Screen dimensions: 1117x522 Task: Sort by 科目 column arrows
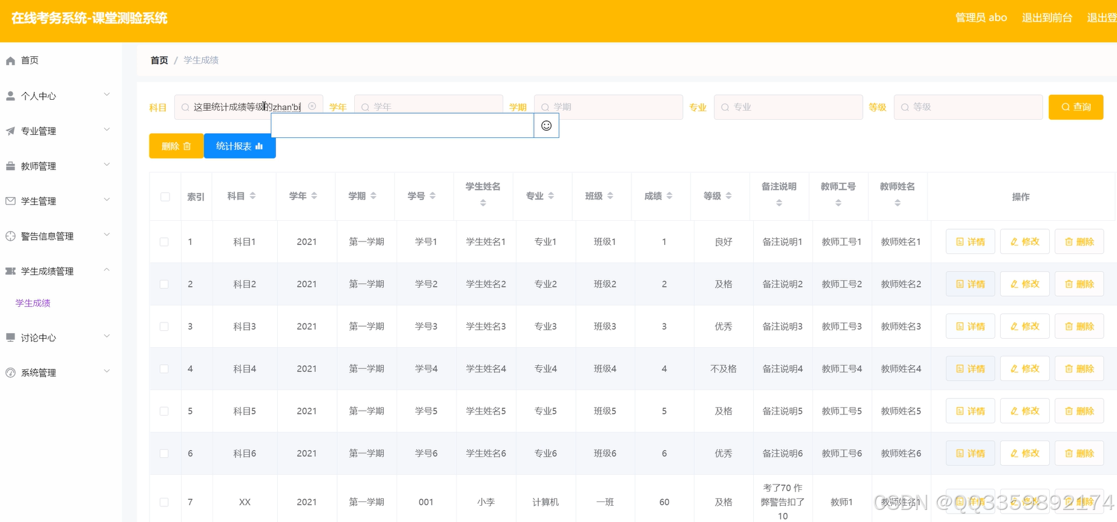252,196
